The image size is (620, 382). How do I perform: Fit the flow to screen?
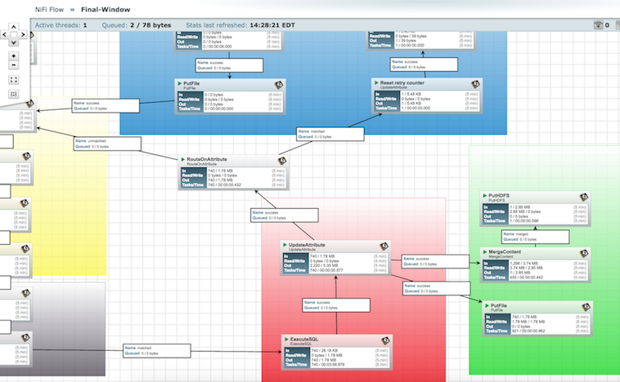[13, 80]
